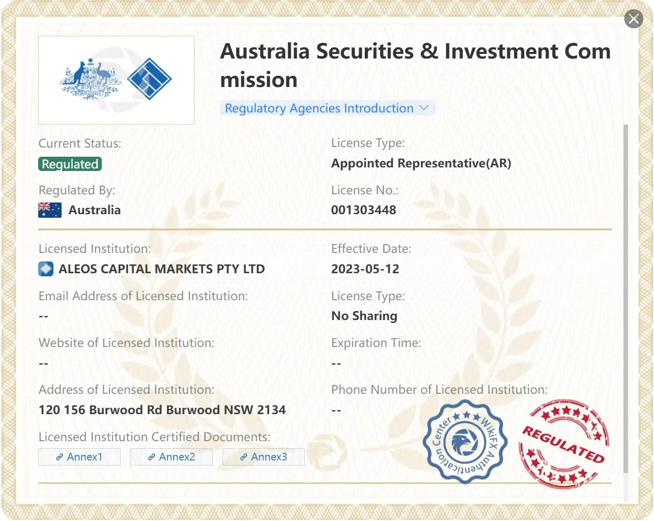Close the license certificate popup
Image resolution: width=654 pixels, height=521 pixels.
[x=634, y=19]
